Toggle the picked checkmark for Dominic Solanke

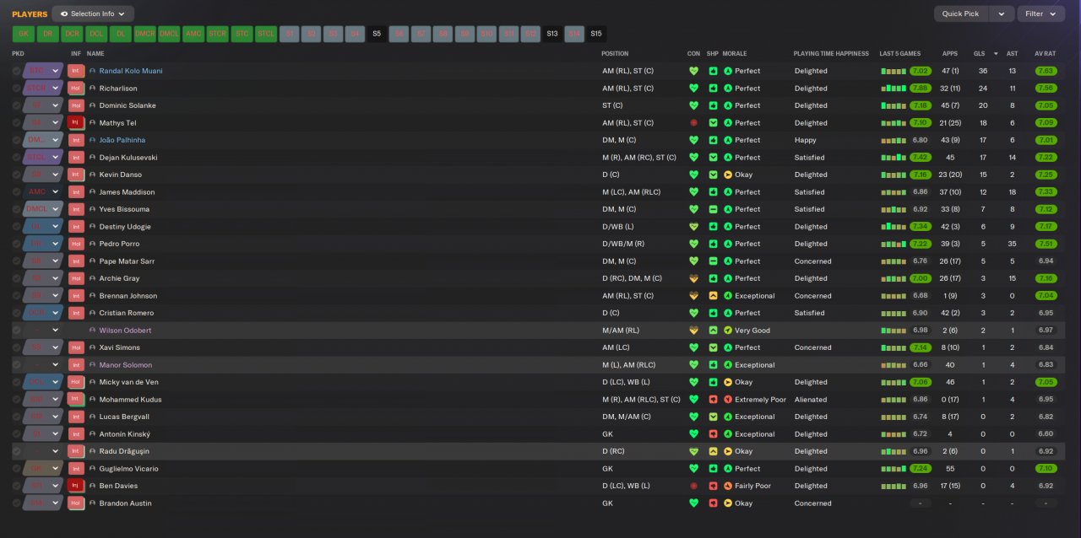click(x=16, y=105)
